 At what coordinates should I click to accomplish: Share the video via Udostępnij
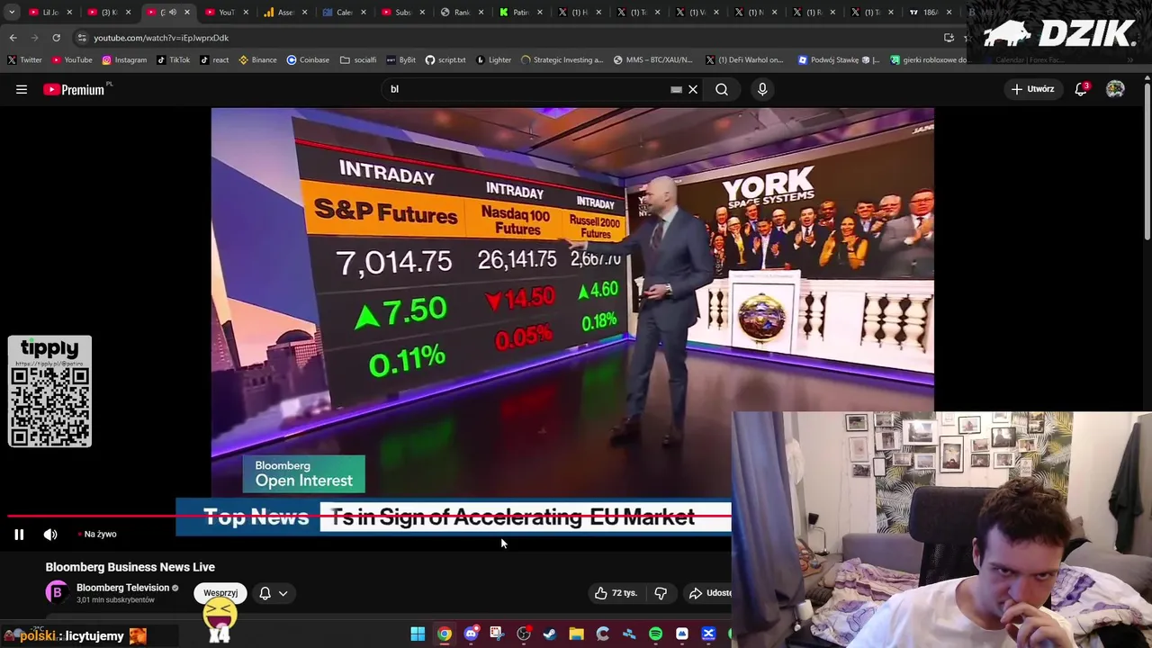point(710,593)
